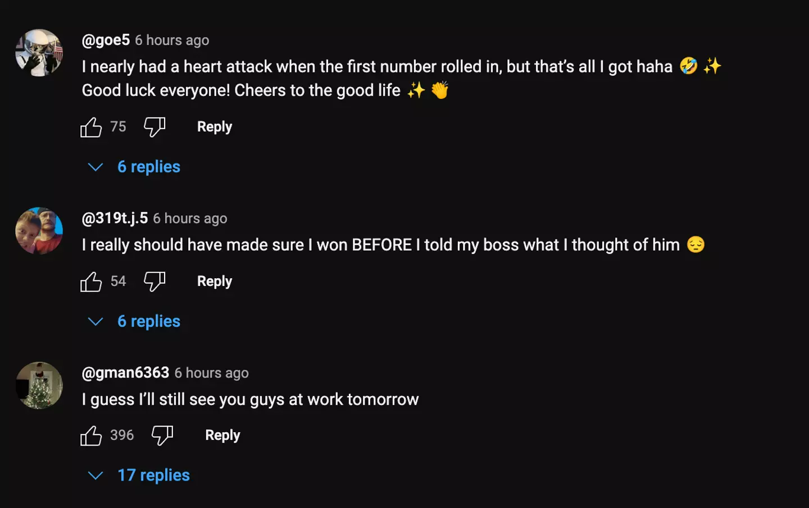809x508 pixels.
Task: Like the comment by @gman6363
Action: [91, 436]
